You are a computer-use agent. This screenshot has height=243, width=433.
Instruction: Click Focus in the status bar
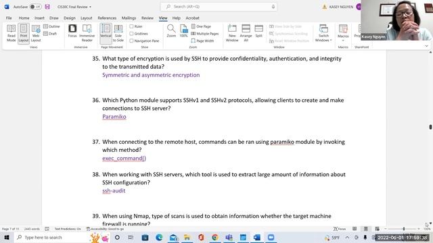pos(340,229)
